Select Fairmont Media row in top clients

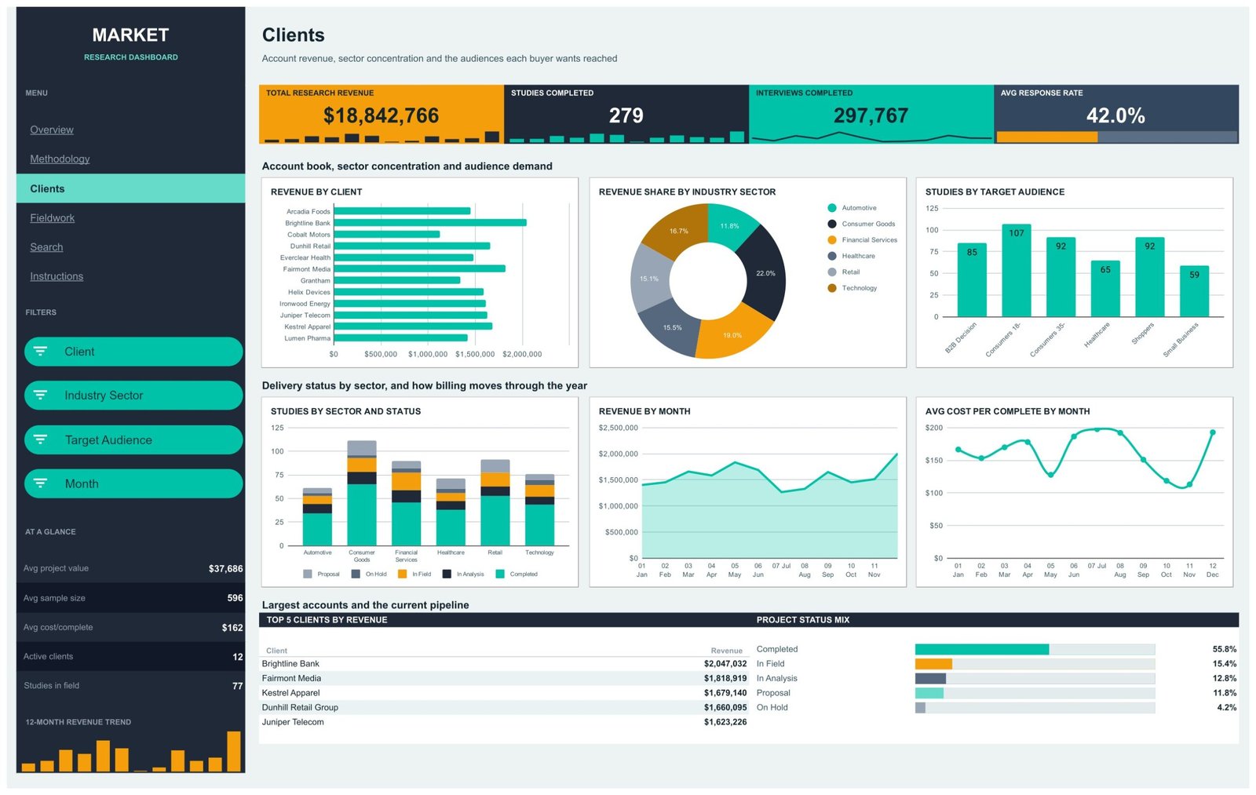(x=504, y=678)
